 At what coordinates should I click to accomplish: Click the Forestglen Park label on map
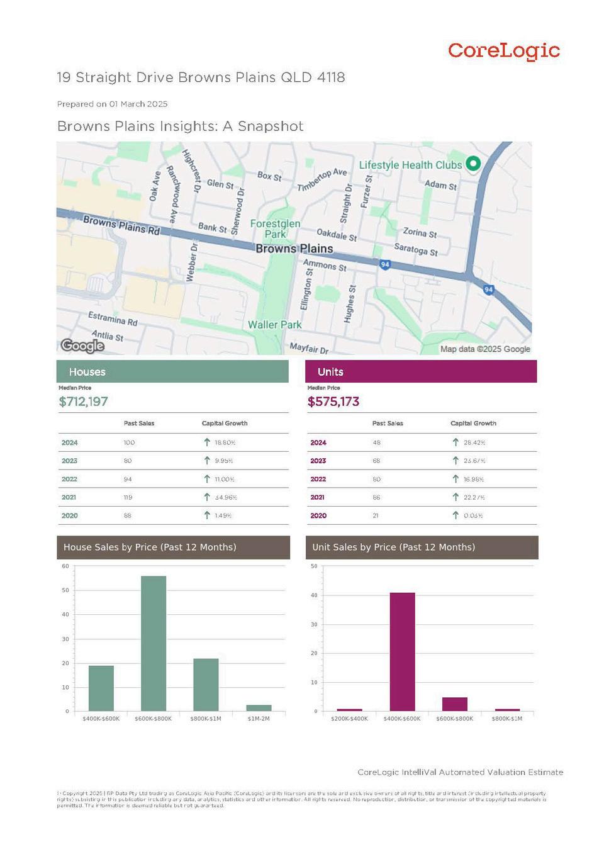pyautogui.click(x=275, y=228)
